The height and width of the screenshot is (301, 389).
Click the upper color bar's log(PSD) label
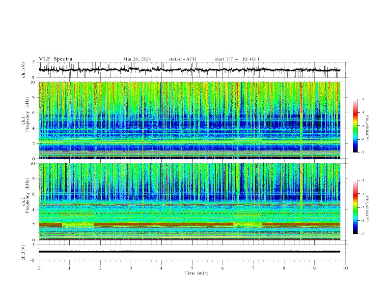pos(367,128)
